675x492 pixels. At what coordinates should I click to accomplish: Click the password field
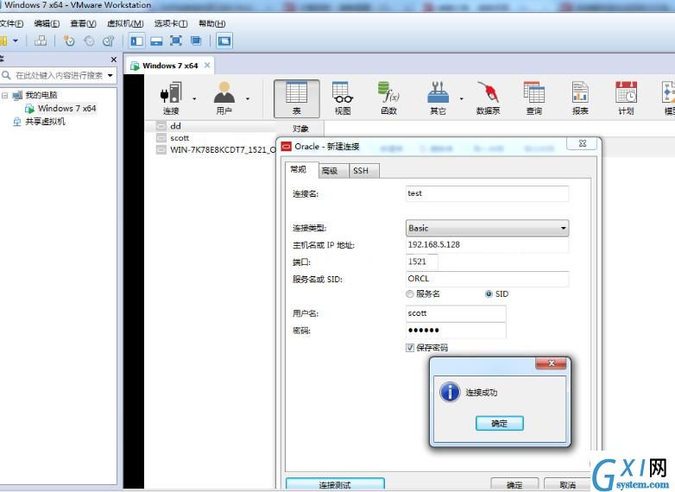pyautogui.click(x=456, y=330)
